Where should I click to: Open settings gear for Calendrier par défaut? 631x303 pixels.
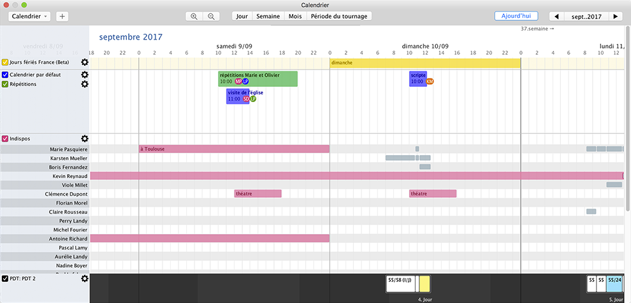coord(85,75)
